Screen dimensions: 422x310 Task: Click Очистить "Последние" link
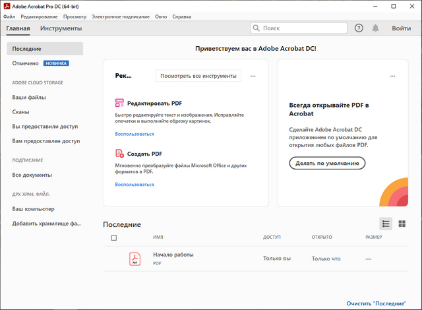[x=377, y=303]
